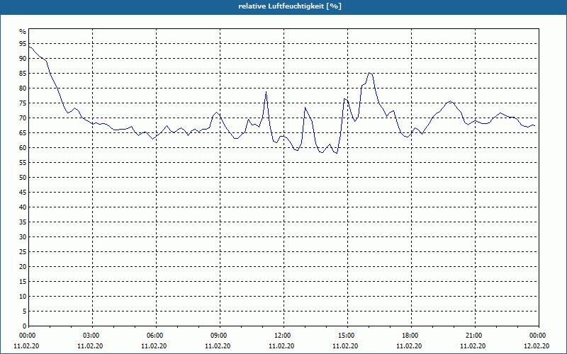Click the 25 y-axis value
The height and width of the screenshot is (354, 567).
(x=23, y=252)
